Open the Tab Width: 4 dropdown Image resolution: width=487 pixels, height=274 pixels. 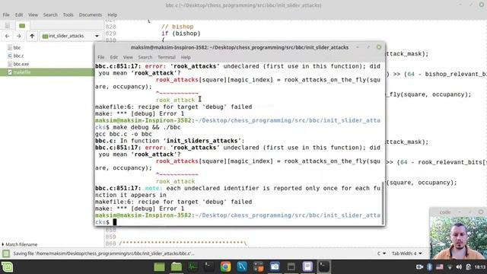click(407, 253)
